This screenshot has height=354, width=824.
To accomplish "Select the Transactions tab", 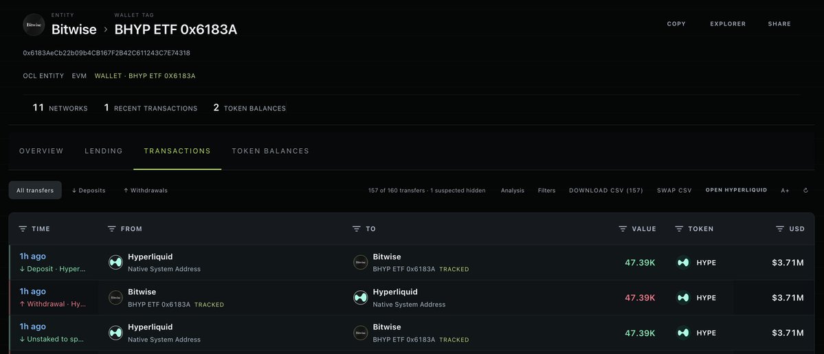I will pos(177,151).
